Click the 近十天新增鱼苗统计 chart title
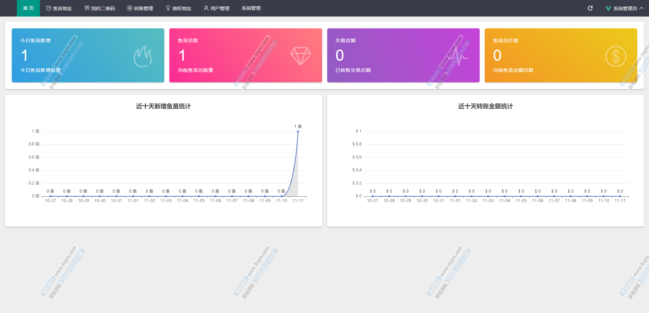Image resolution: width=649 pixels, height=313 pixels. point(163,106)
